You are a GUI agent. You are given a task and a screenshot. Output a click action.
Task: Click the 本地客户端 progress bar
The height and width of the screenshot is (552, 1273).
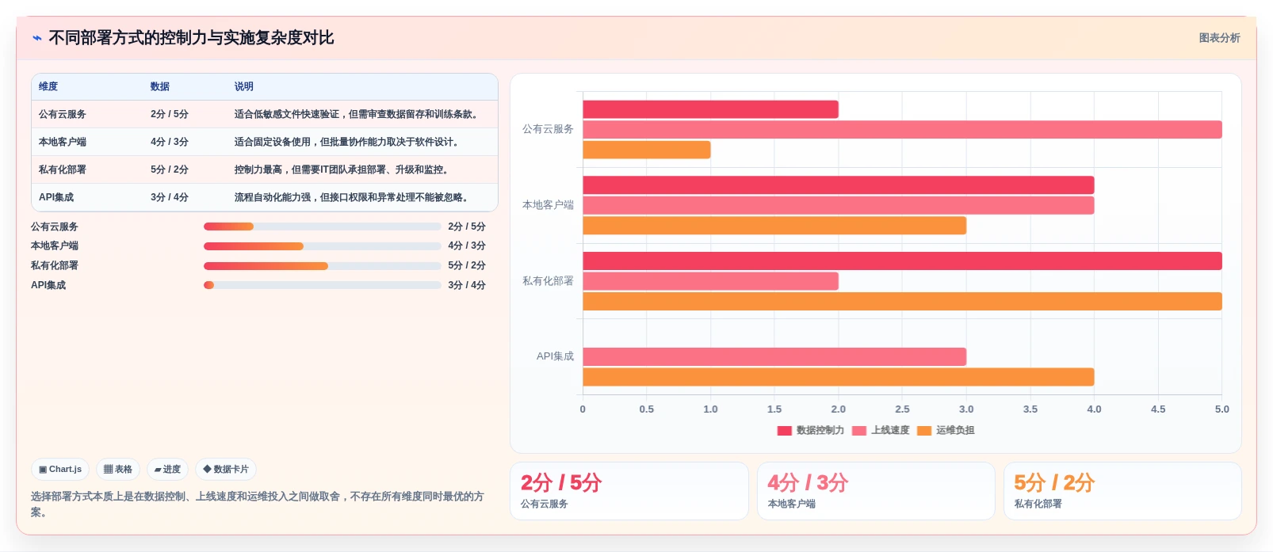pyautogui.click(x=323, y=246)
